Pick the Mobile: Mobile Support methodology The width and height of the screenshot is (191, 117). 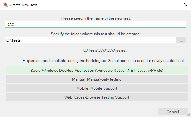click(x=97, y=88)
